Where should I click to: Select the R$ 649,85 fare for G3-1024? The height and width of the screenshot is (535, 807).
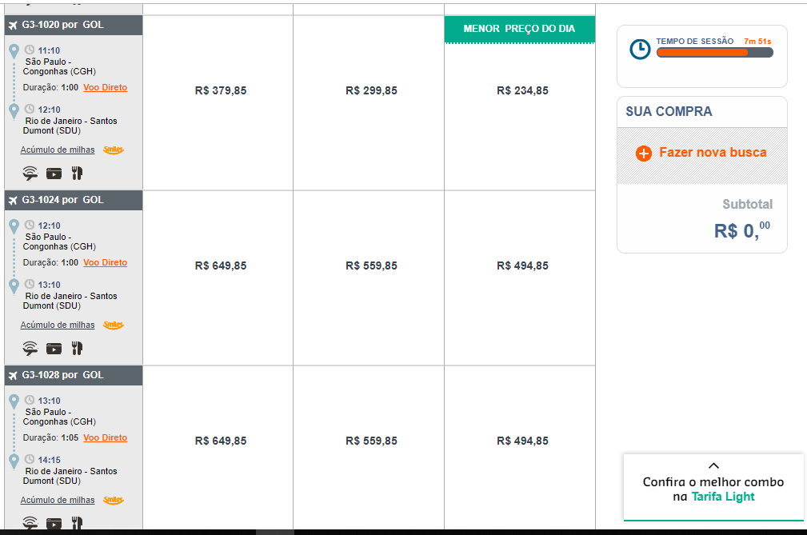tap(221, 266)
